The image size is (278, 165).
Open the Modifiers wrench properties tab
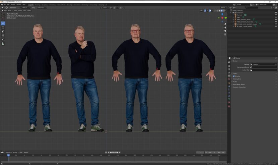tap(229, 86)
